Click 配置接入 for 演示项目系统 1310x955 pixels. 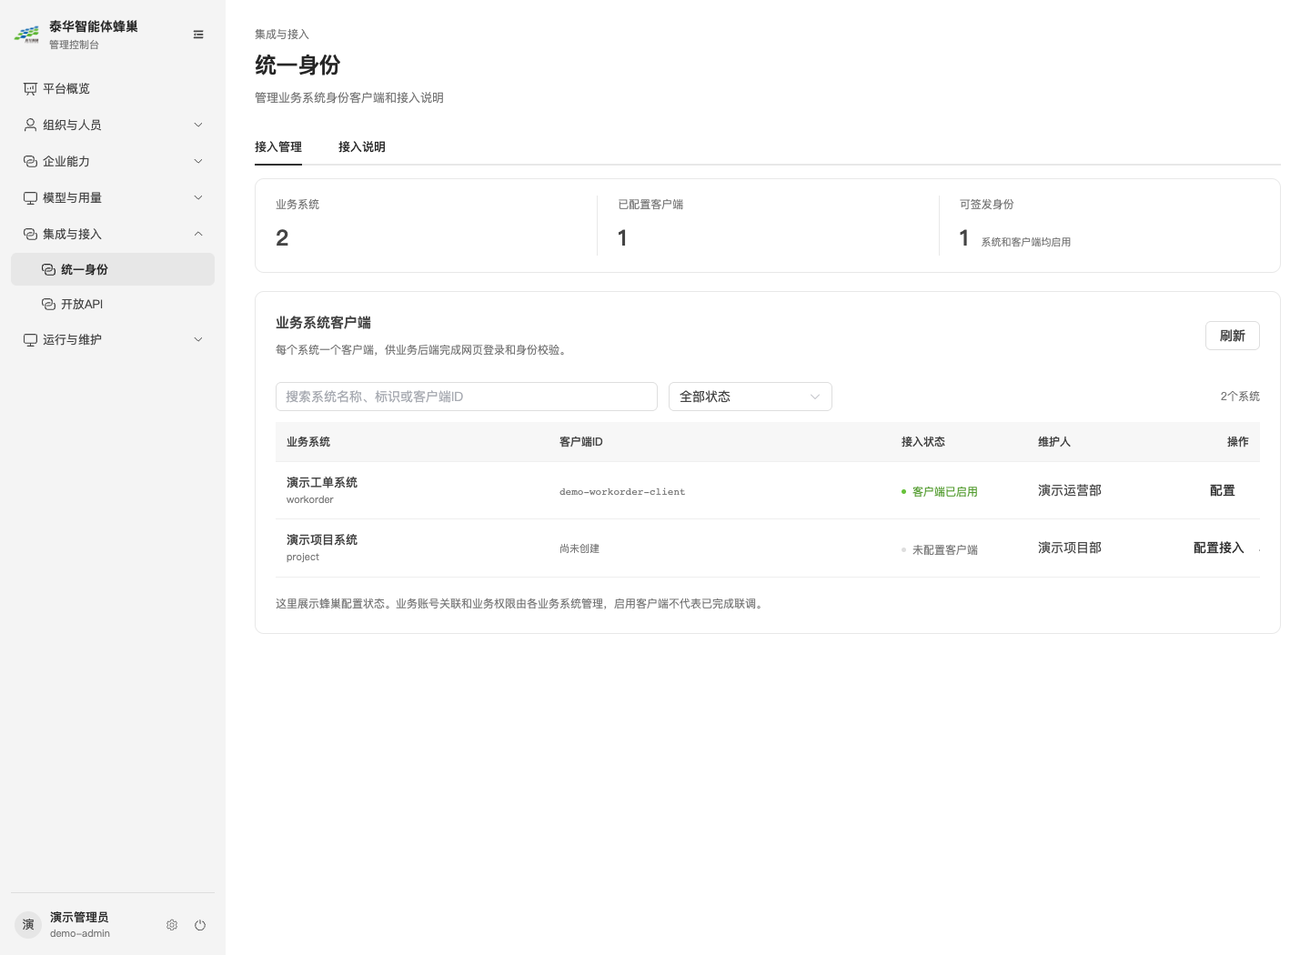pyautogui.click(x=1218, y=548)
